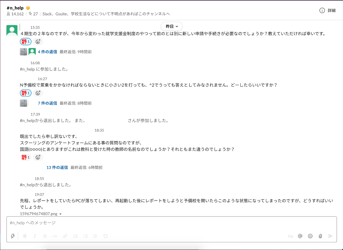343x250 pixels.
Task: Add reaction to the 15:35 message
Action: click(x=38, y=42)
